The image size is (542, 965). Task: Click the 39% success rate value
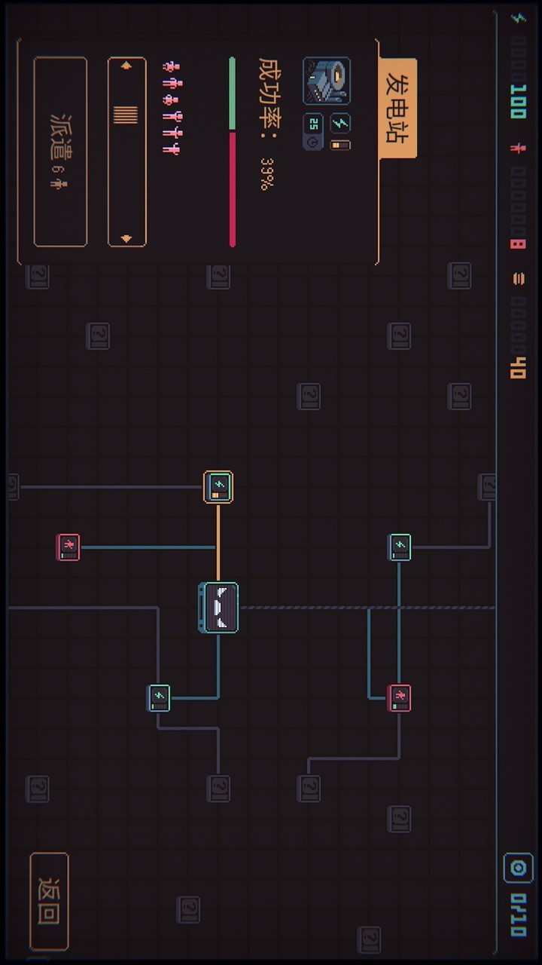[268, 173]
